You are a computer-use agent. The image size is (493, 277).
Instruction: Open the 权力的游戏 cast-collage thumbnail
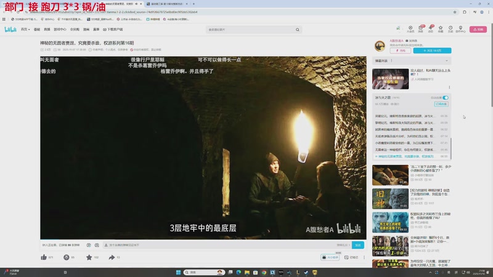pyautogui.click(x=390, y=246)
